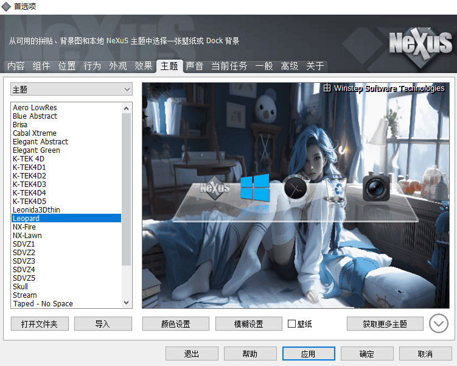457x366 pixels.
Task: Click the camera icon in dock preview
Action: pyautogui.click(x=376, y=187)
